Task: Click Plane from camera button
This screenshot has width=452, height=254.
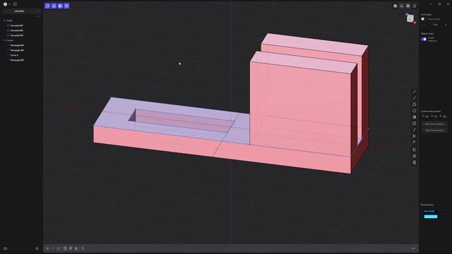Action: pos(435,131)
